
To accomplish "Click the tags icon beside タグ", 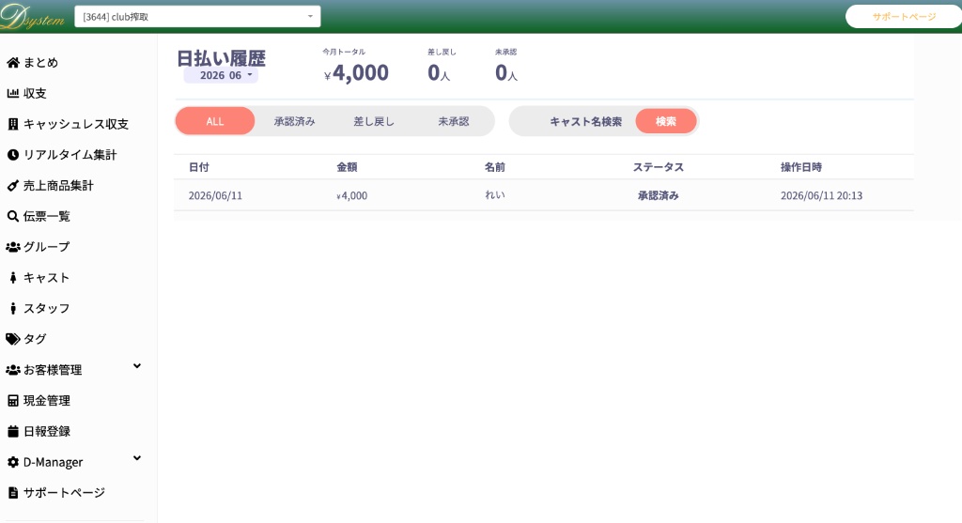I will tap(13, 338).
